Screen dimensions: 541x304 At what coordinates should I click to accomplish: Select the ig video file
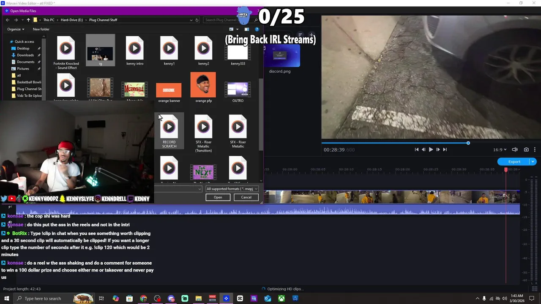100,51
